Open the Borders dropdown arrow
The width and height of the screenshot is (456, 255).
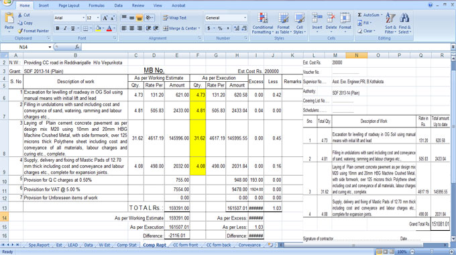pos(91,28)
